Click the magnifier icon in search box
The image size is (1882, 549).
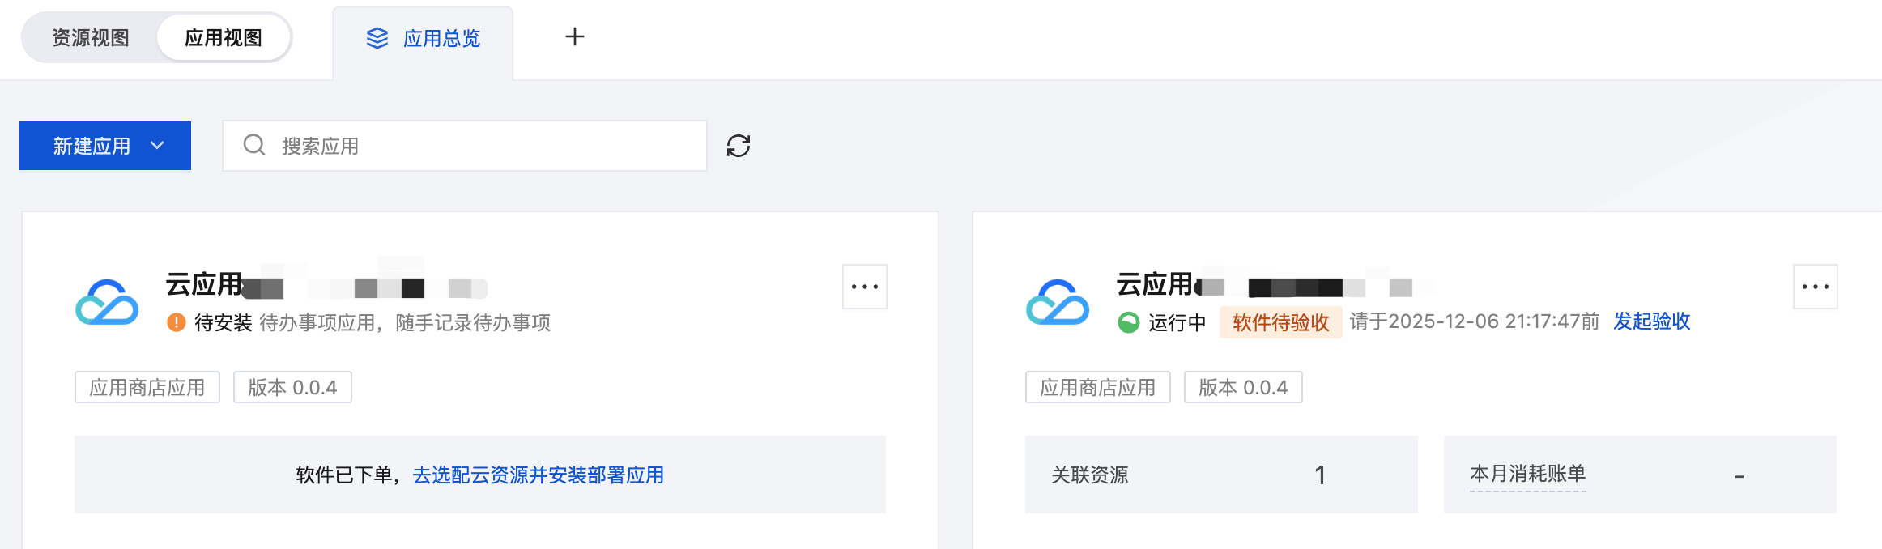[x=254, y=145]
